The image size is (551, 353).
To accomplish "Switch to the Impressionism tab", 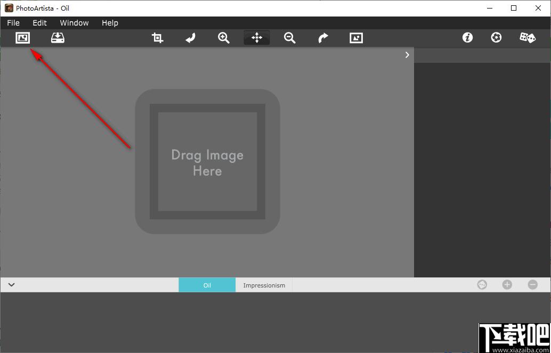I will [264, 285].
